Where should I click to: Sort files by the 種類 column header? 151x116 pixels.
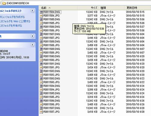[x=111, y=8]
